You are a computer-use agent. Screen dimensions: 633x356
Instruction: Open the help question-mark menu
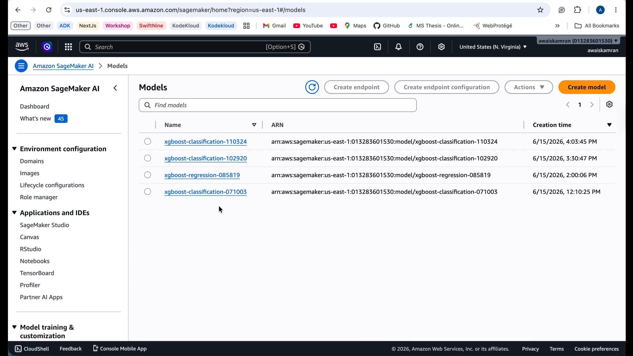click(420, 47)
